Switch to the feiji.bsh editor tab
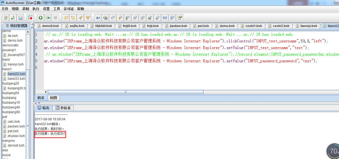 151,26
